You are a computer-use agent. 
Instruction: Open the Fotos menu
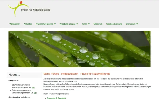point(85,24)
